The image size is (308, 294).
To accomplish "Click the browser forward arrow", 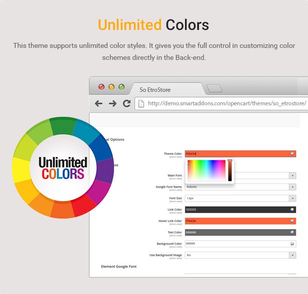I will pyautogui.click(x=112, y=103).
